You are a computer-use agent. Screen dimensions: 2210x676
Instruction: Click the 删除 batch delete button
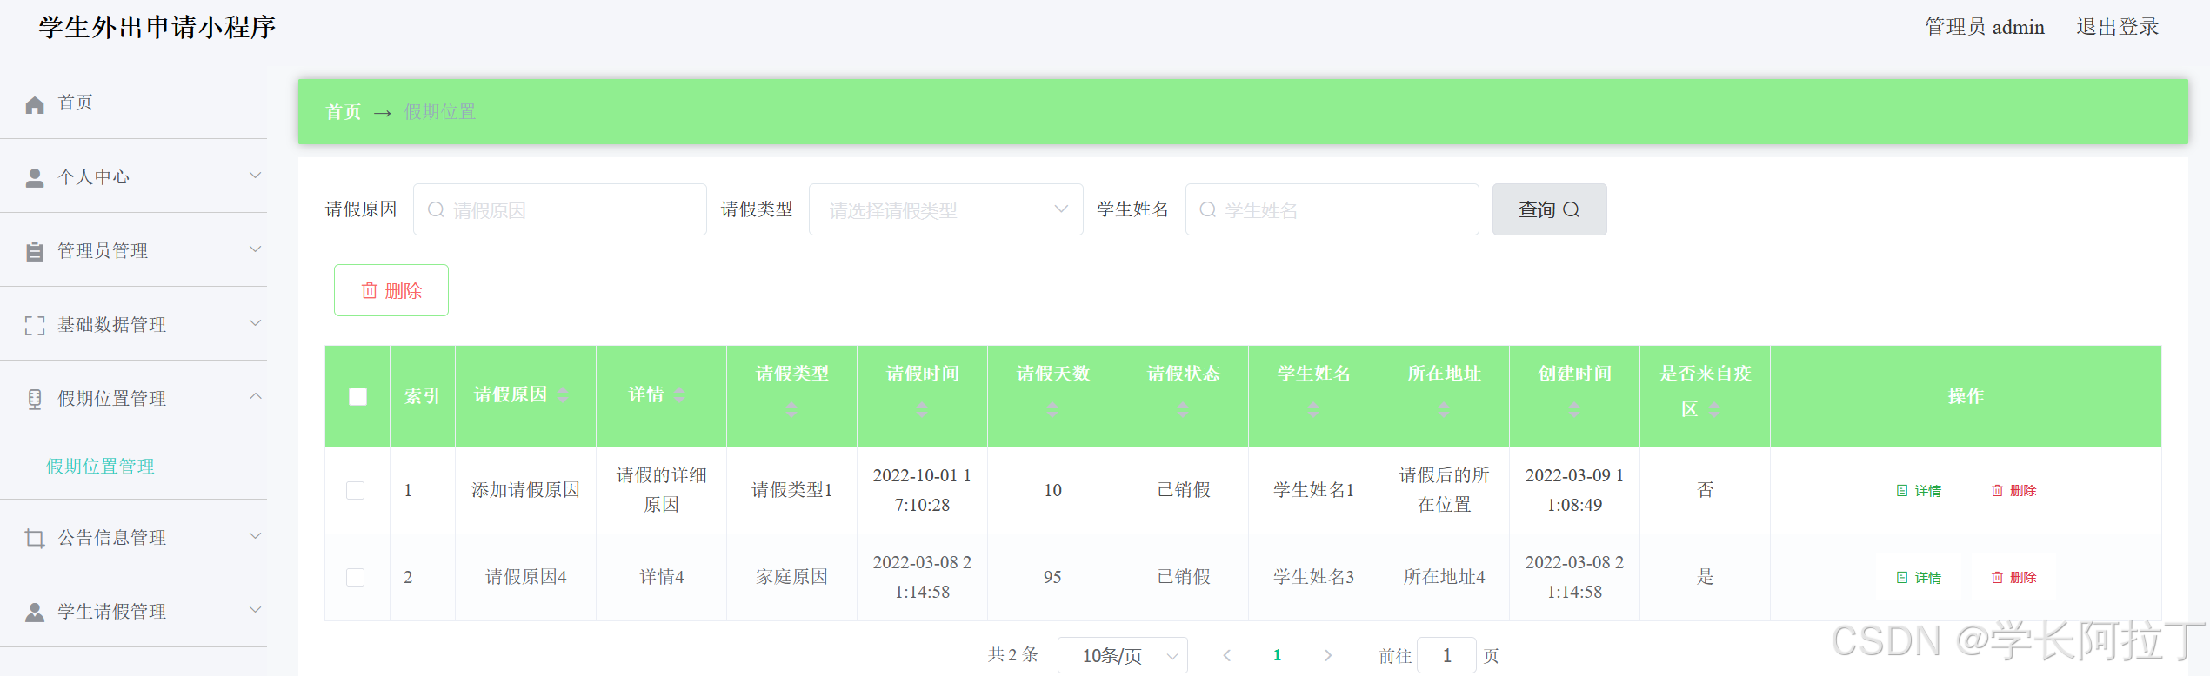point(391,290)
